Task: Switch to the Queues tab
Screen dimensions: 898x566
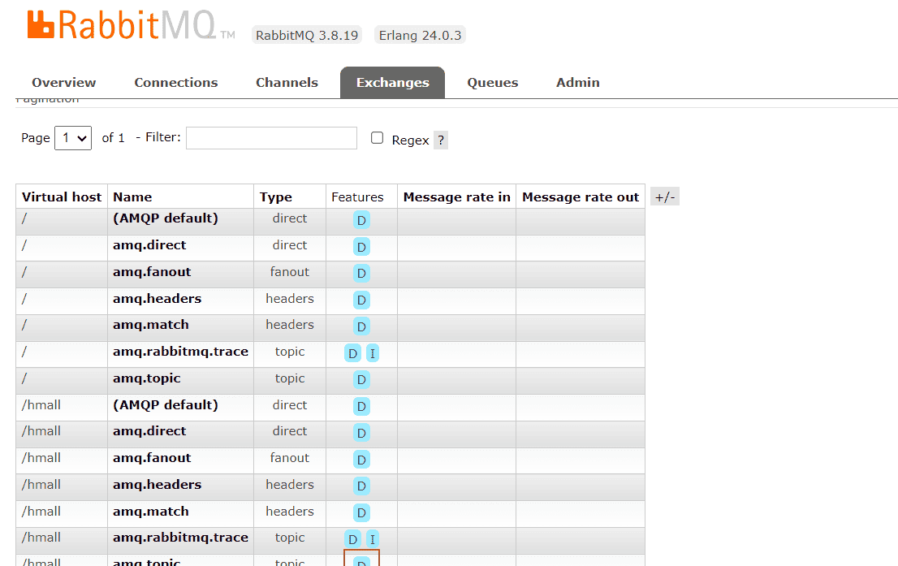Action: 492,82
